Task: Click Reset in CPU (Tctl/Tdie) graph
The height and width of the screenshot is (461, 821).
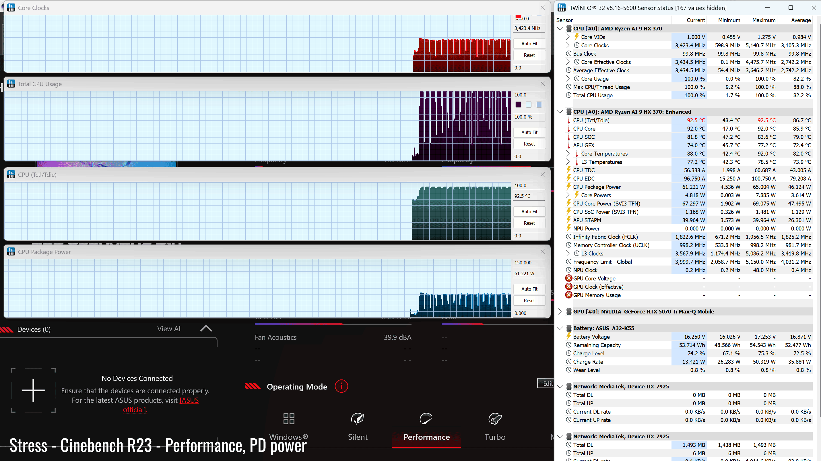Action: pyautogui.click(x=529, y=223)
